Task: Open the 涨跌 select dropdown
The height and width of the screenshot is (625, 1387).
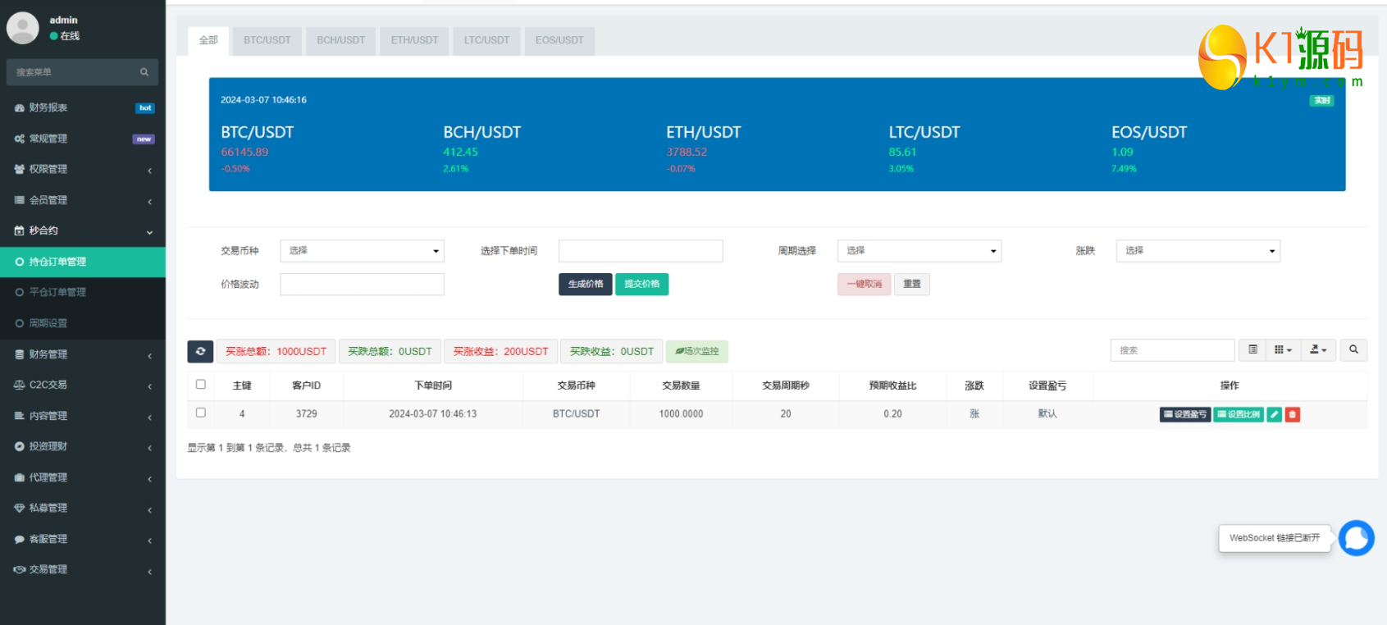Action: pyautogui.click(x=1198, y=251)
